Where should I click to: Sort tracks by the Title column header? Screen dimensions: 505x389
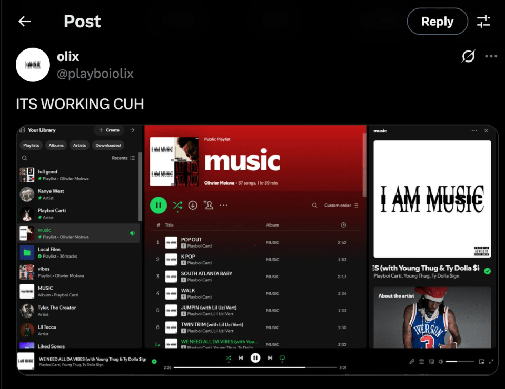point(169,225)
